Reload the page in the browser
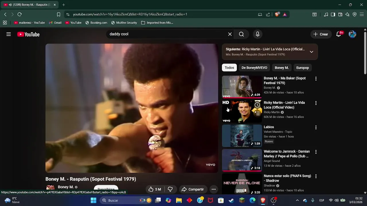This screenshot has width=367, height=206. pos(19,14)
